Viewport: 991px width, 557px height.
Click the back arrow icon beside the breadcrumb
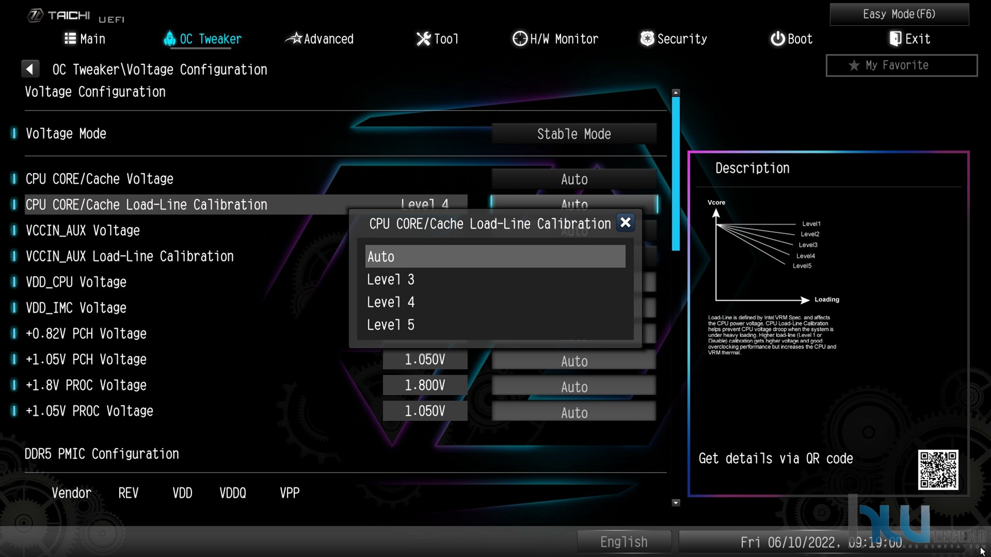[x=30, y=69]
